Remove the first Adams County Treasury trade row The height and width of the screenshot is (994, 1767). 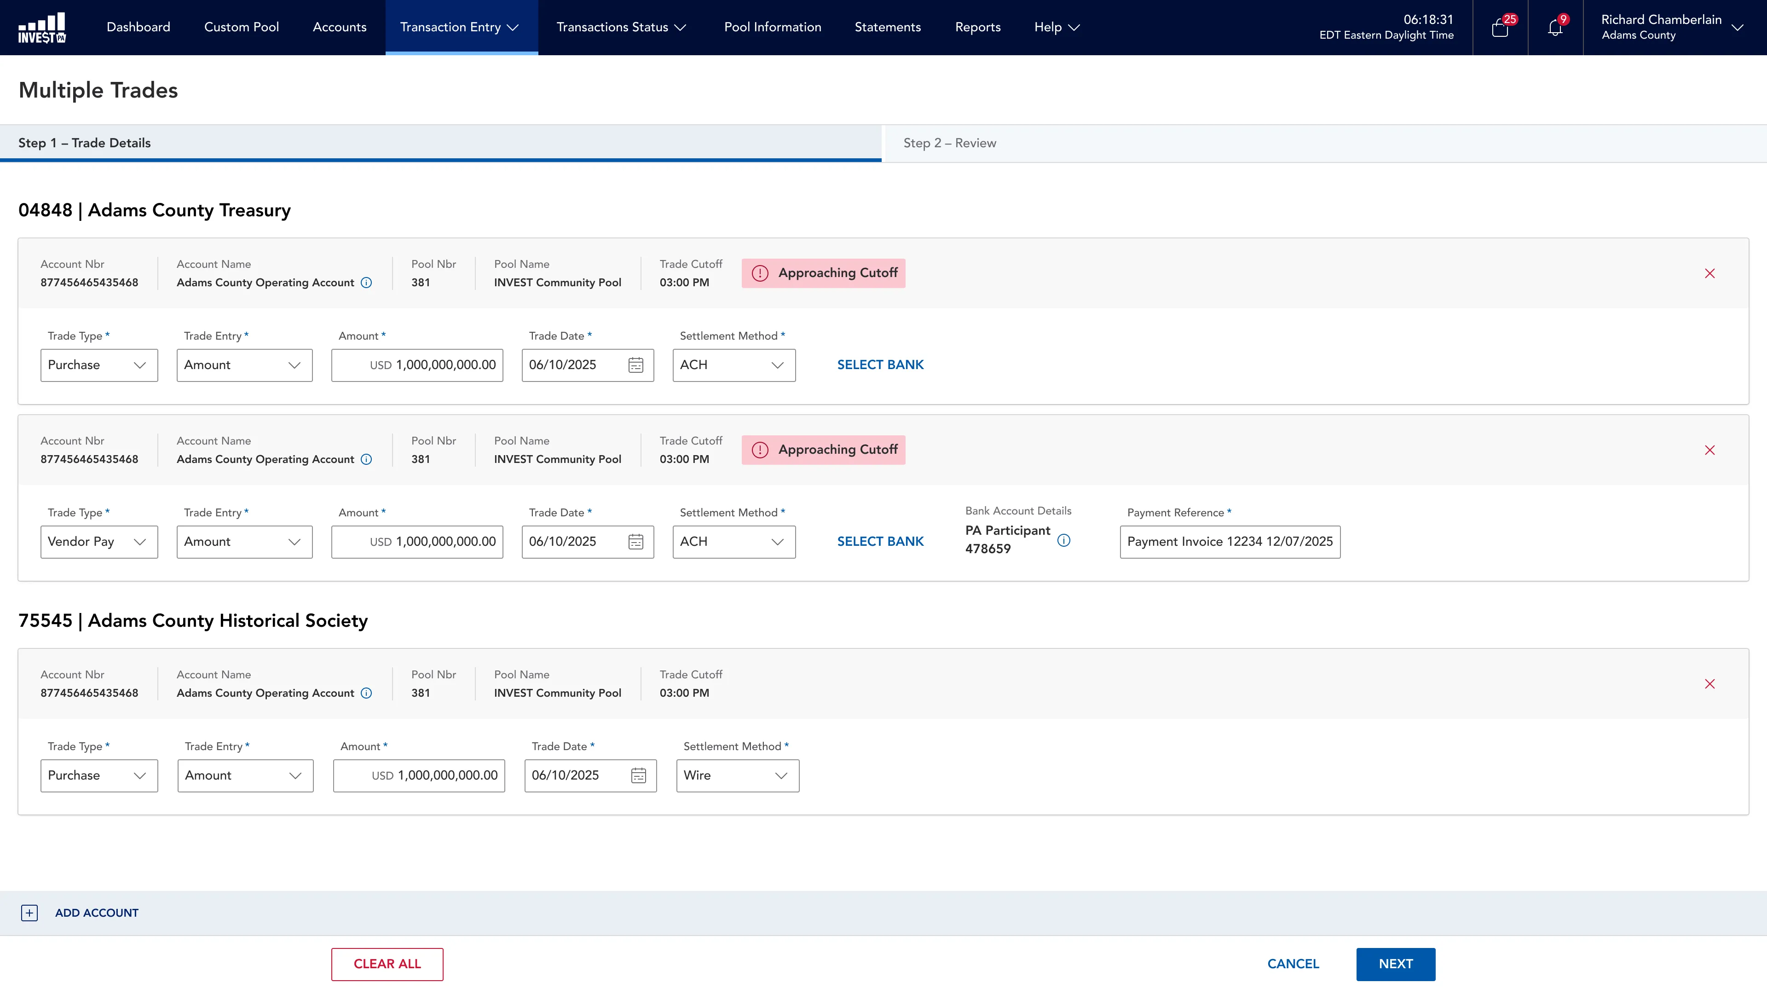coord(1709,273)
